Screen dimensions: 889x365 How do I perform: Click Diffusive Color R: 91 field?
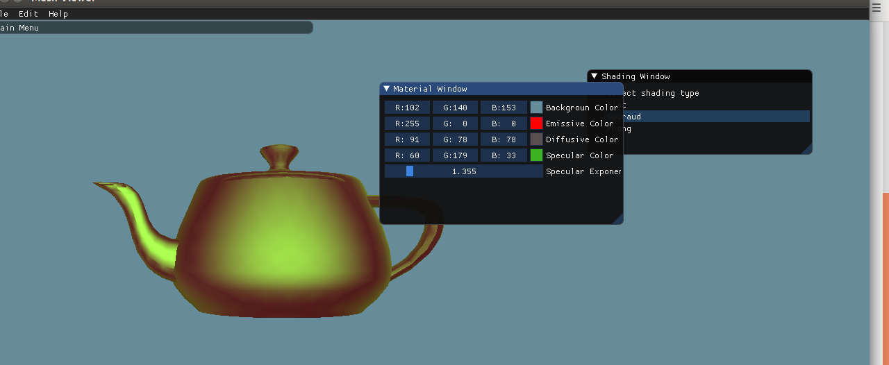407,139
